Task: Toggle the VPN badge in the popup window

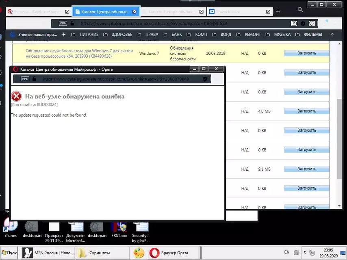Action: (x=25, y=79)
